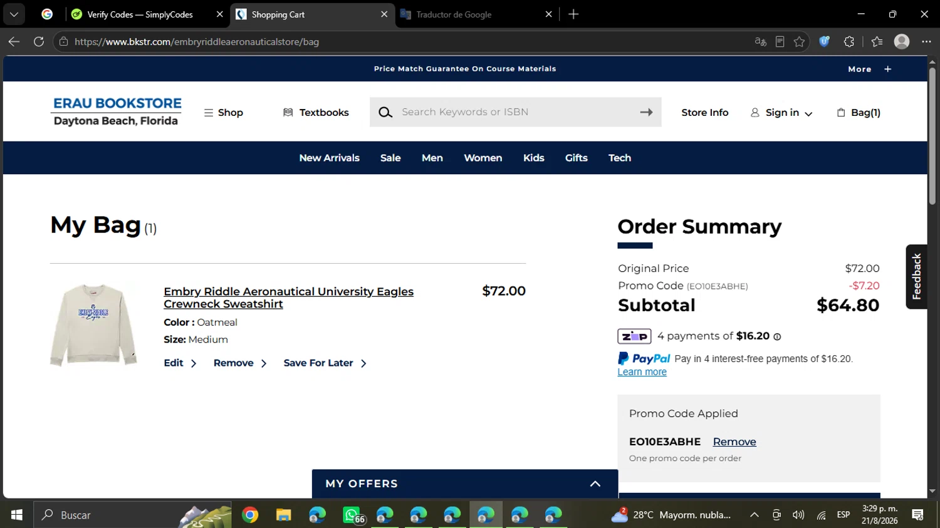Click the Search Keywords or ISBN field
The height and width of the screenshot is (528, 940).
(516, 112)
